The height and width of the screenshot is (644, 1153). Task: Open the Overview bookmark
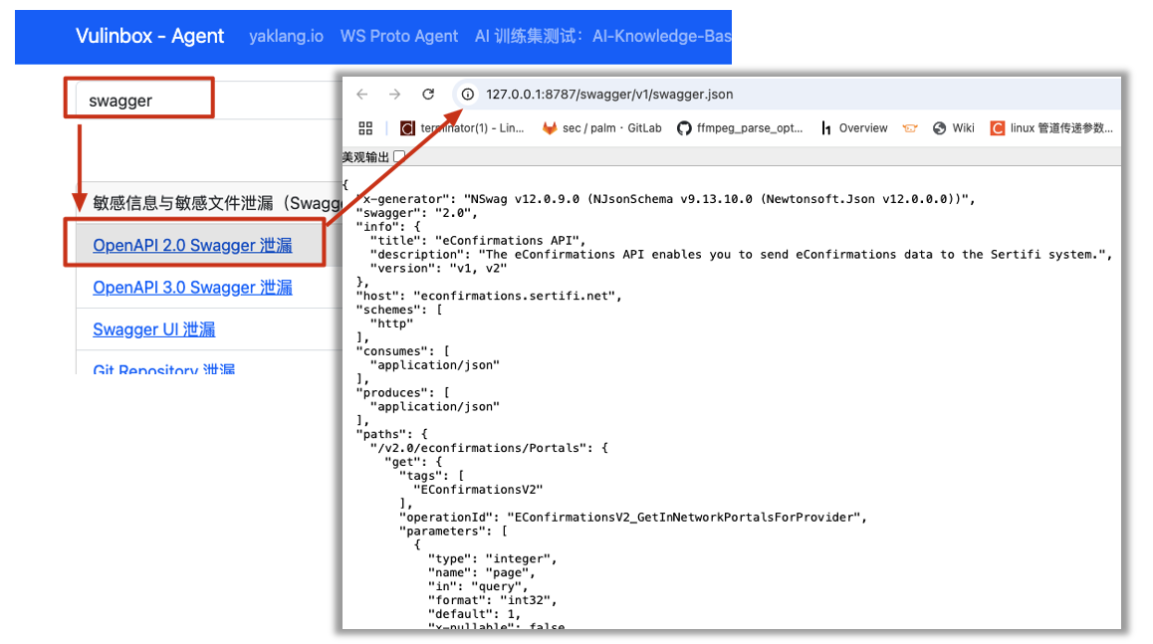click(854, 128)
